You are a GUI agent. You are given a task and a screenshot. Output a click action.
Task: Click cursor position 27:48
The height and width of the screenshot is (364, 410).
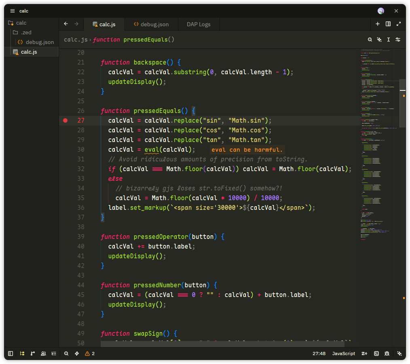point(319,354)
